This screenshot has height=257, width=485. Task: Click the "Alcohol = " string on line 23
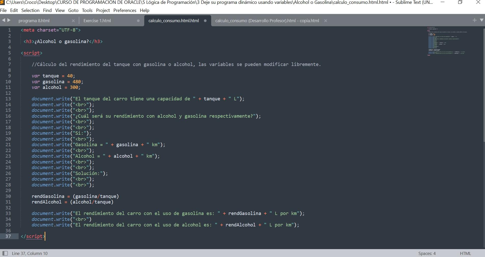click(89, 156)
